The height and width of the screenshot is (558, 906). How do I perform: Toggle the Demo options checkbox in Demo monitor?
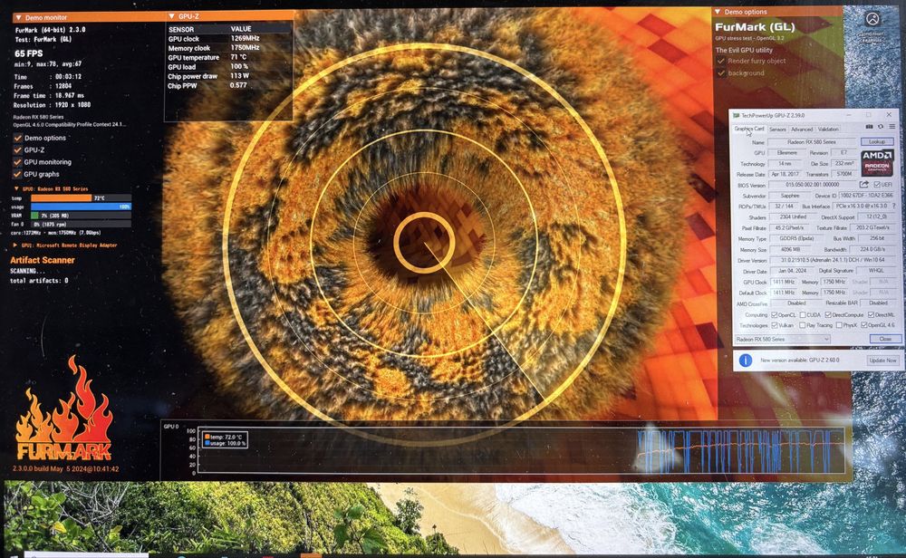[18, 138]
